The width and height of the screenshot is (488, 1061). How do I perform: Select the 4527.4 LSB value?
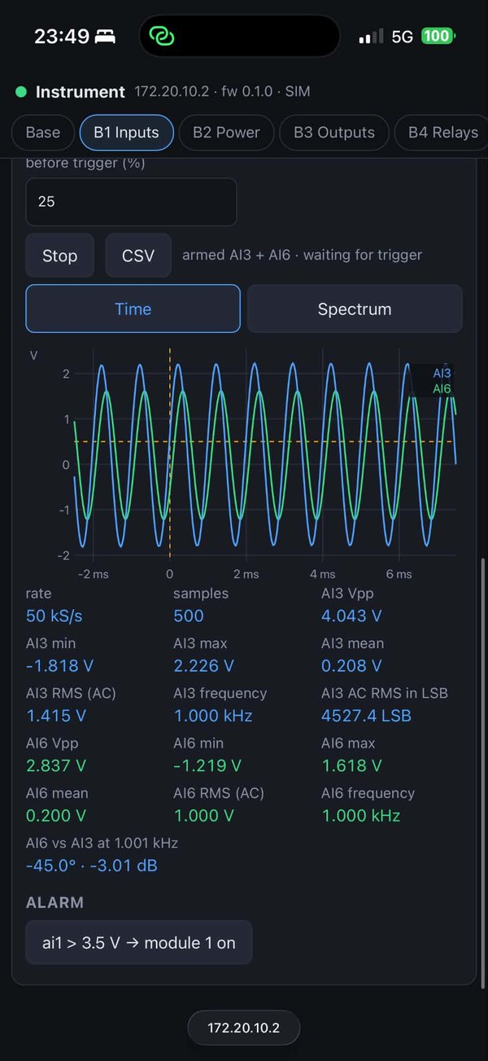(x=366, y=717)
